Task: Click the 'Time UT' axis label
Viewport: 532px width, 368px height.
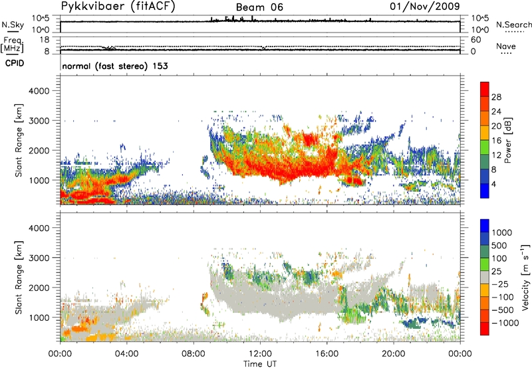Action: [260, 364]
